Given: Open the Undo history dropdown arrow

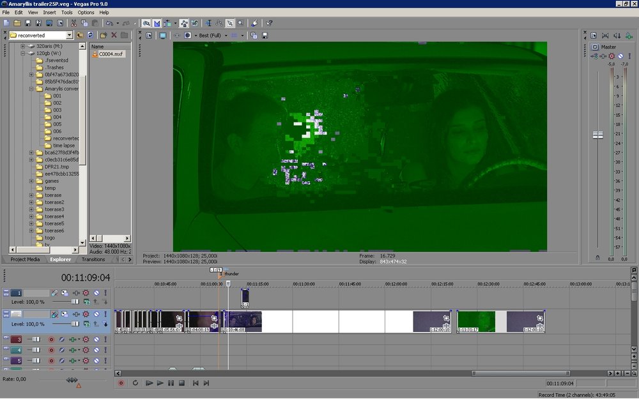Looking at the screenshot, I should point(118,23).
